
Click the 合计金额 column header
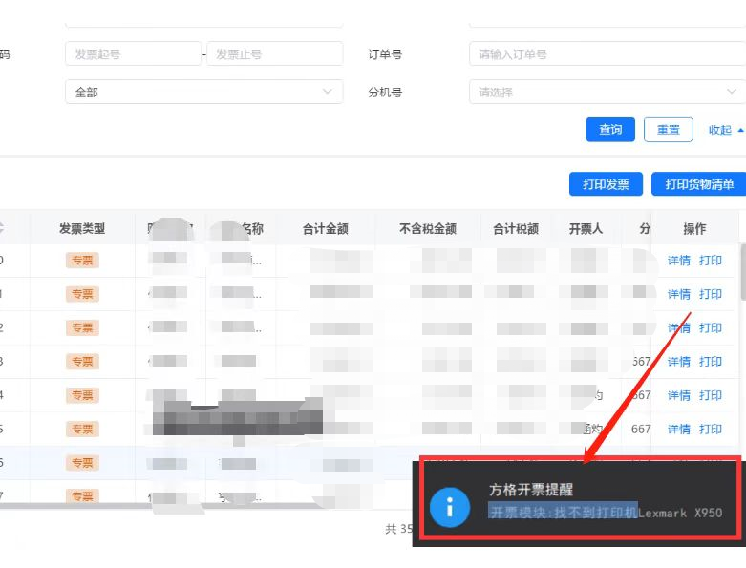point(325,229)
